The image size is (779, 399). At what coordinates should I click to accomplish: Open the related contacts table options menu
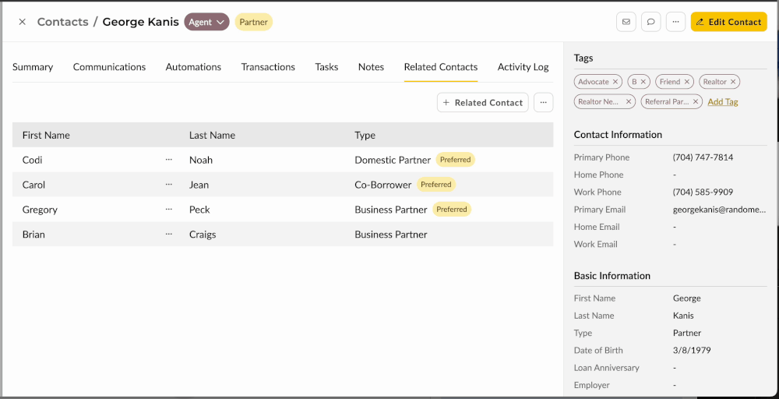(543, 102)
